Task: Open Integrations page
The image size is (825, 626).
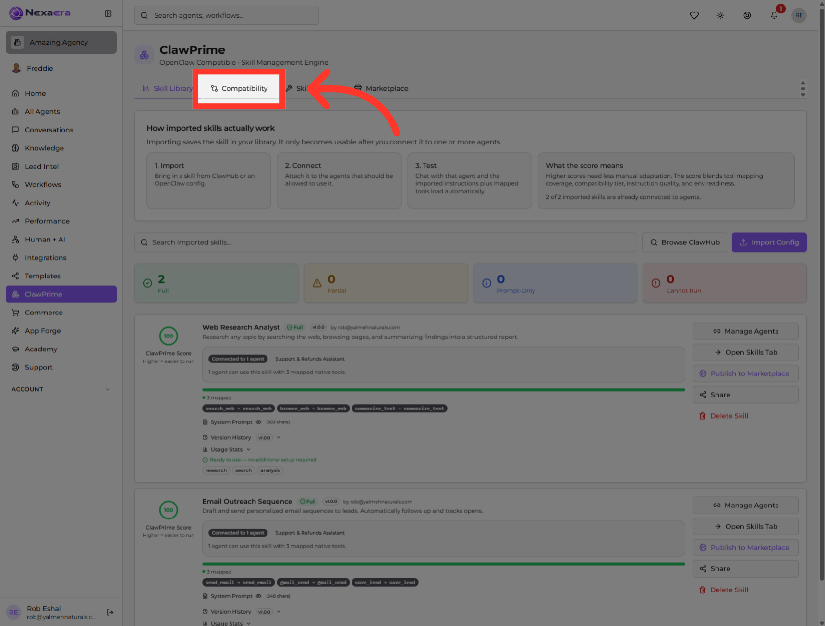Action: tap(61, 257)
